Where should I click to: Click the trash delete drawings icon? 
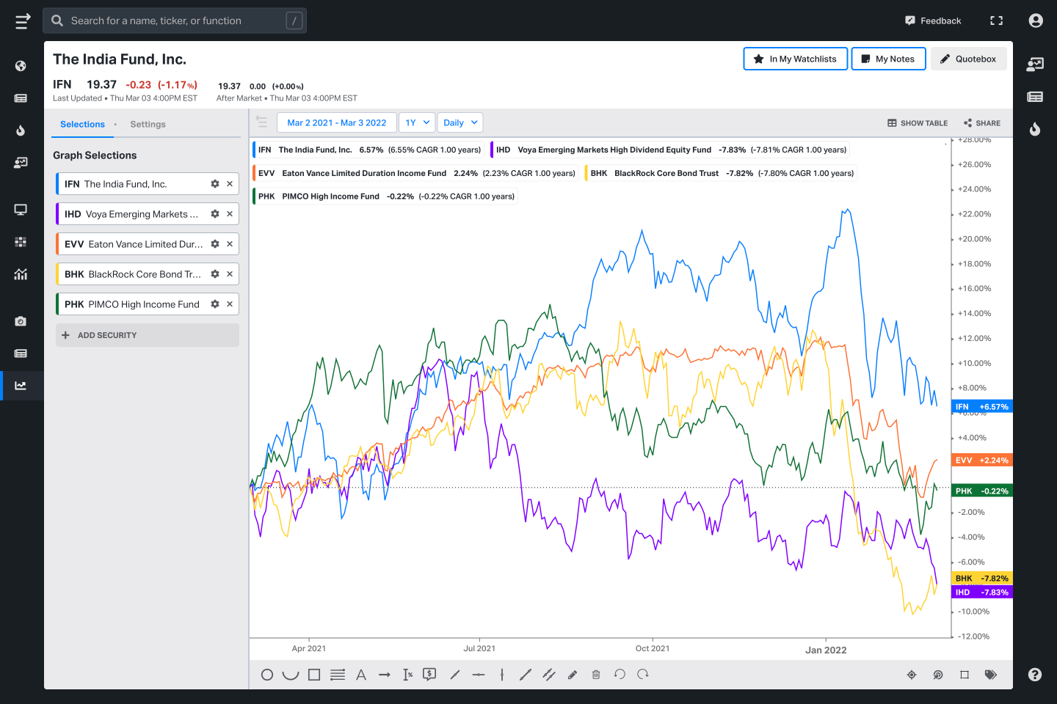point(596,675)
